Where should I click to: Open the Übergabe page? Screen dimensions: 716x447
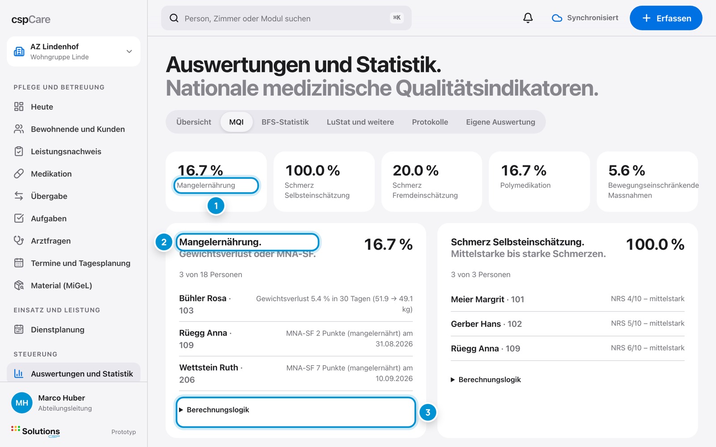73,196
